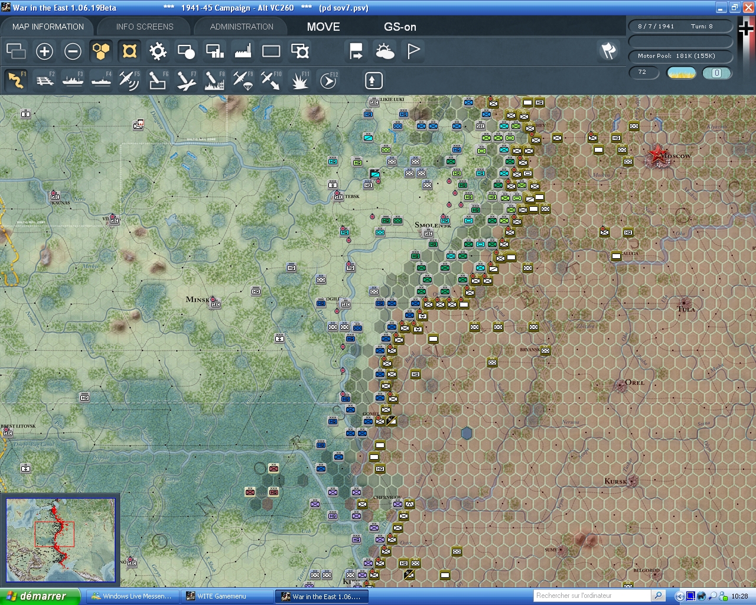
Task: Click the blue hexagon marker on the map
Action: 467,433
